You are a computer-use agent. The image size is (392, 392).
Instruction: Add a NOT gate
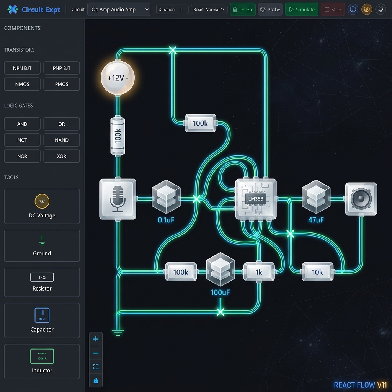tap(22, 140)
